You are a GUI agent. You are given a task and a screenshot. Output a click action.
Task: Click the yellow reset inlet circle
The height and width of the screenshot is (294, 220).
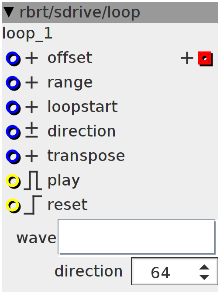(x=13, y=206)
